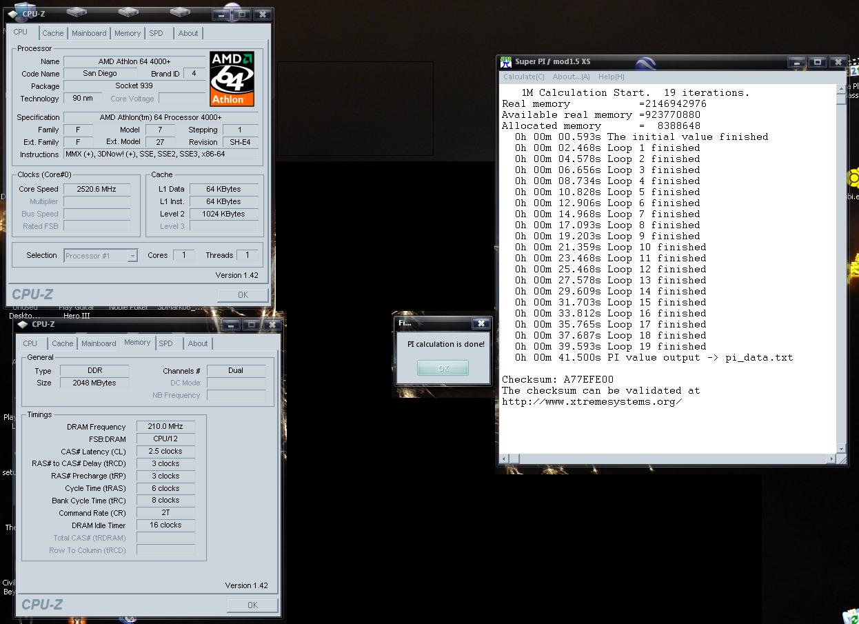
Task: Click OK button in top CPU-Z window
Action: [243, 294]
